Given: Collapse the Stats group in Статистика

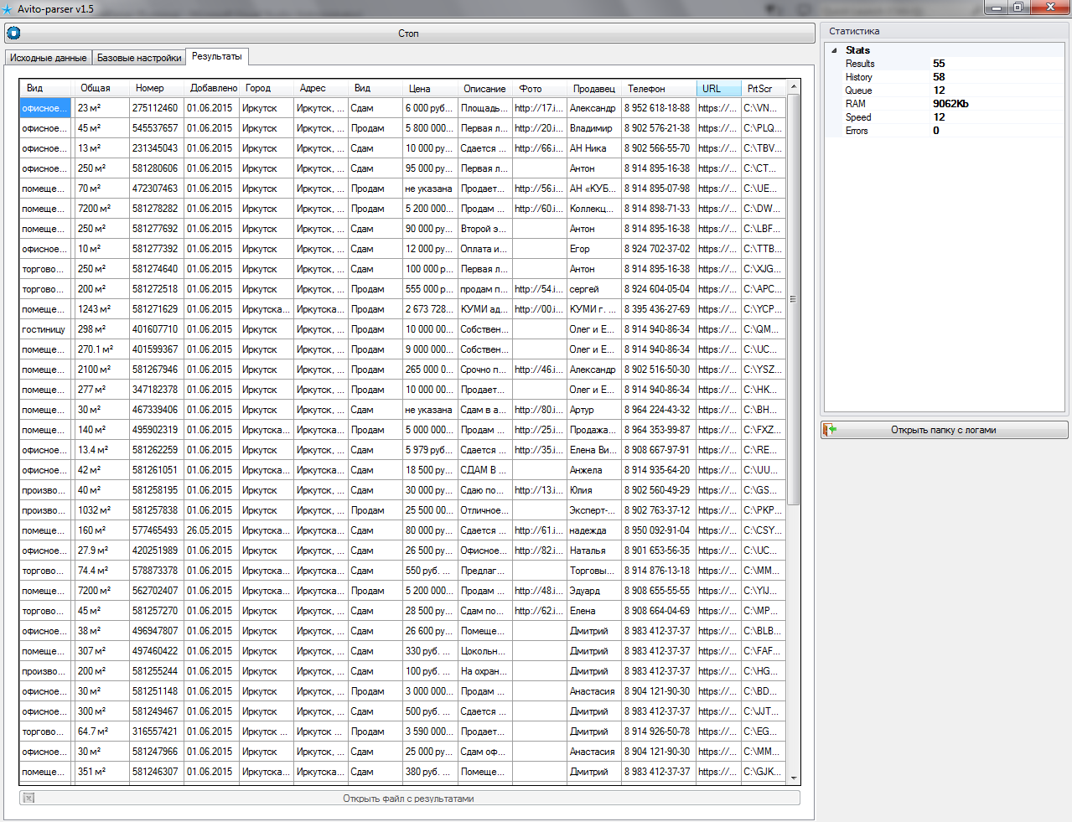Looking at the screenshot, I should point(834,50).
